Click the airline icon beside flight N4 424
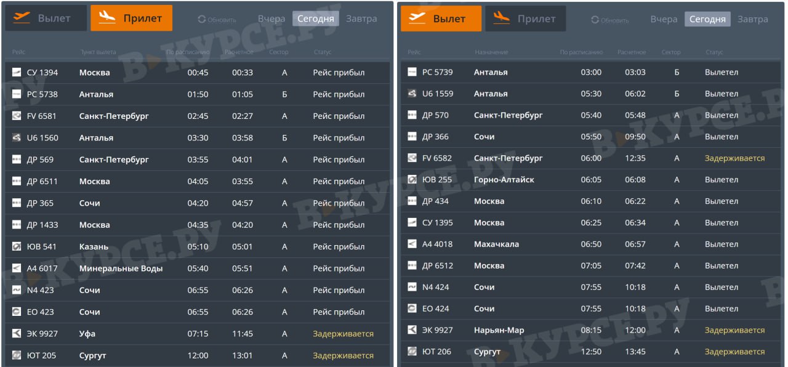 point(412,288)
